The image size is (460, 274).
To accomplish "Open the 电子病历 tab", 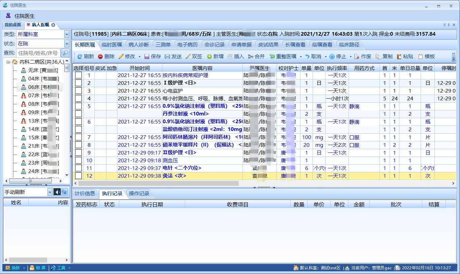I will [x=187, y=45].
